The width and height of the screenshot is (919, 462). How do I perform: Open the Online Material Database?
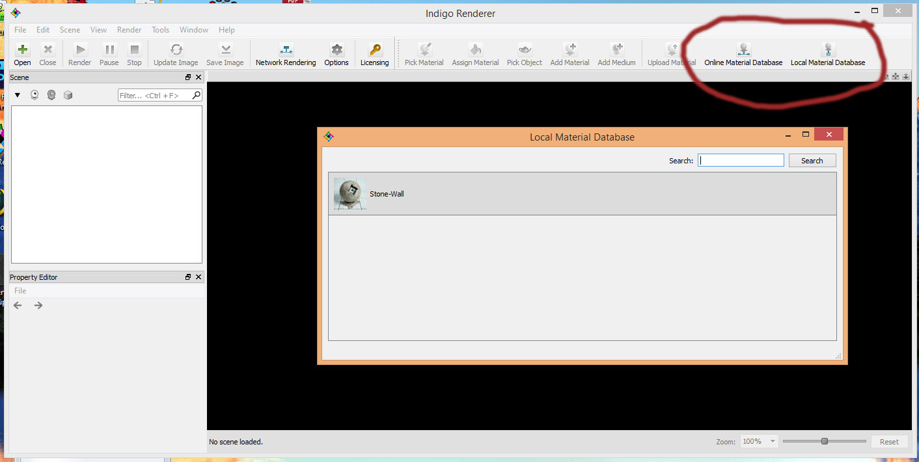point(743,55)
